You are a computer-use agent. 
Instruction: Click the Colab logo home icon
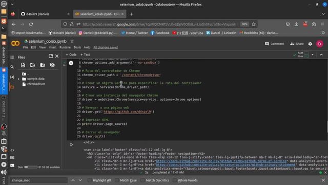15,43
